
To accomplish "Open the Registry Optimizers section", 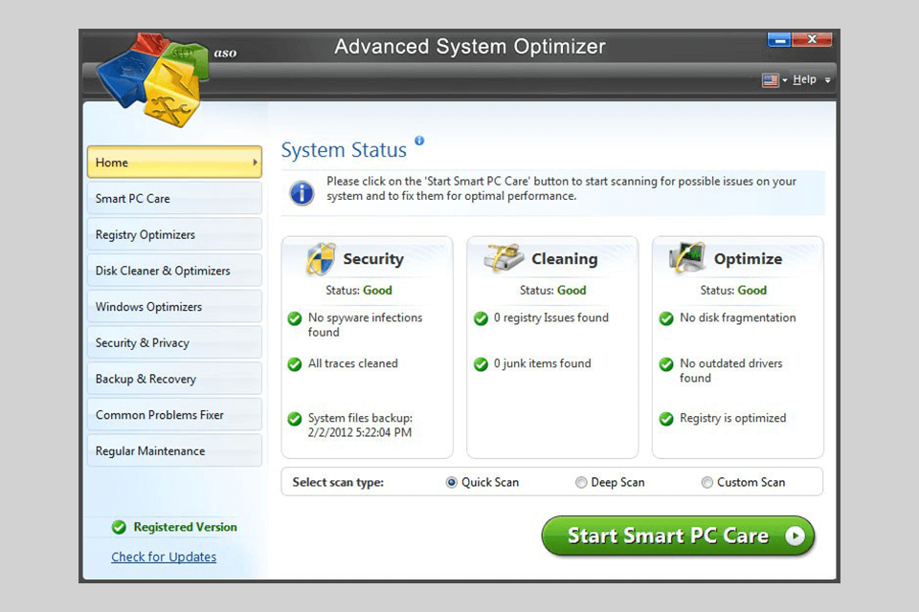I will (144, 234).
